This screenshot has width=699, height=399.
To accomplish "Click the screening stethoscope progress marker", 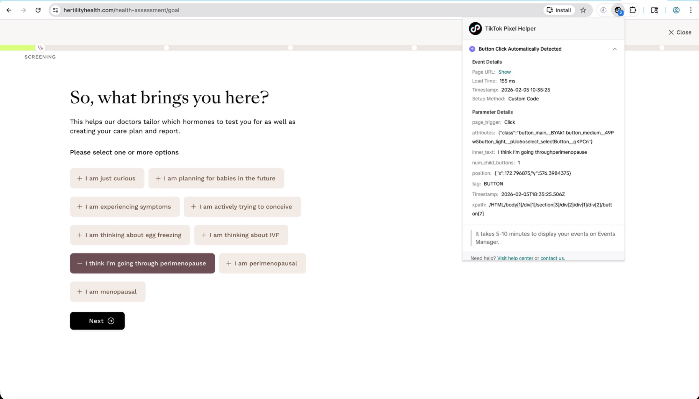I will (x=41, y=48).
